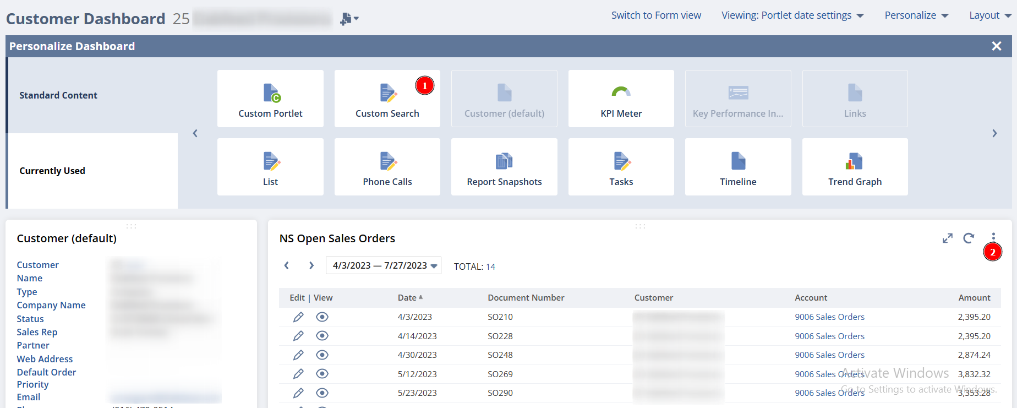View sales order SO269
1017x408 pixels.
pos(322,374)
